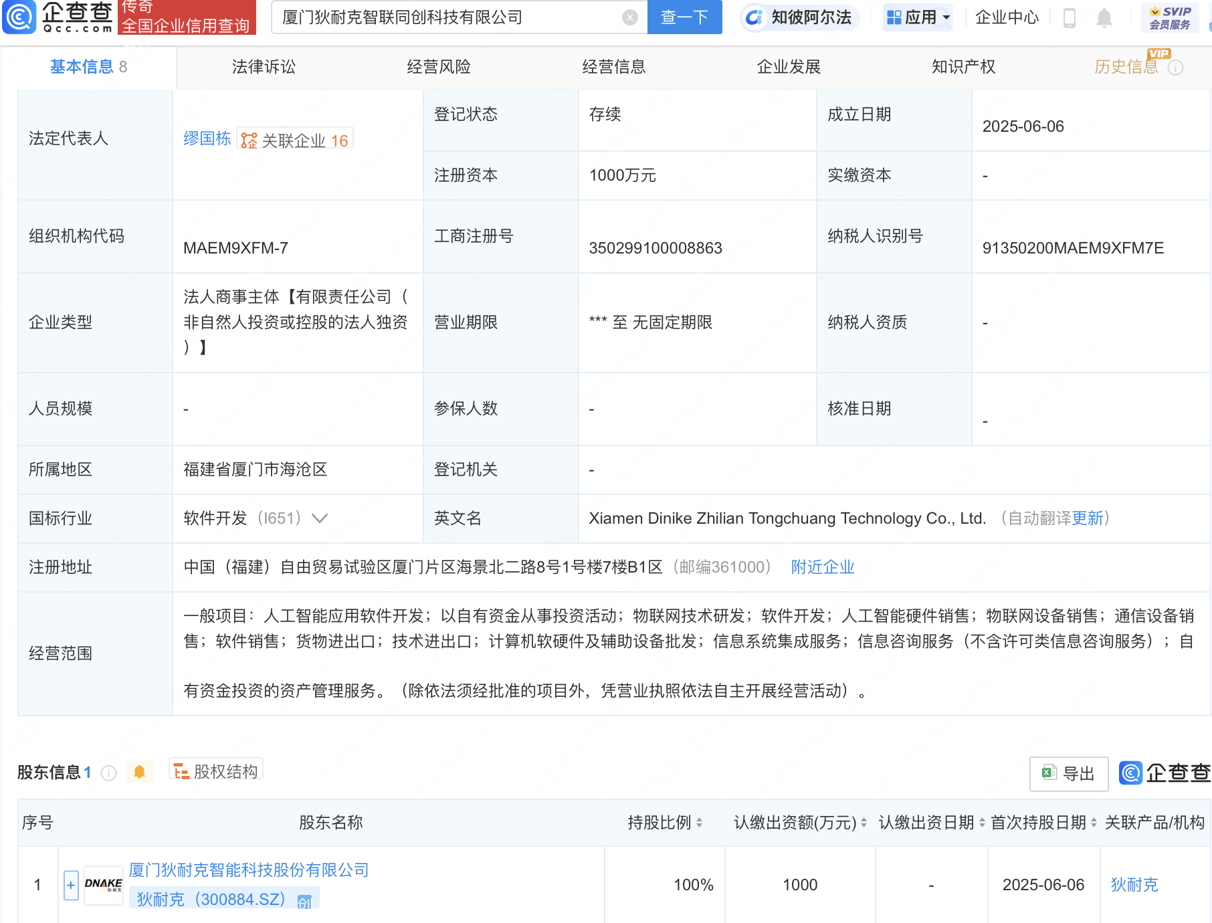The height and width of the screenshot is (923, 1212).
Task: Switch to the 法律诉讼 tab
Action: (x=264, y=67)
